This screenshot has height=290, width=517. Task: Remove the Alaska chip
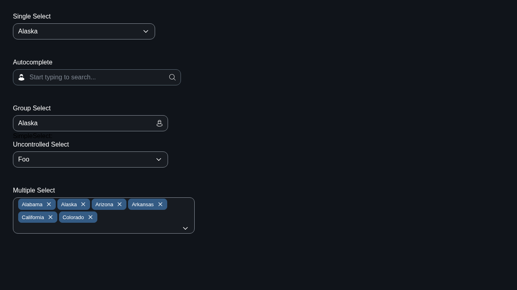[83, 204]
